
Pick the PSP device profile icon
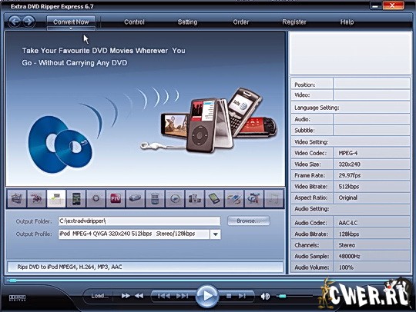136,198
